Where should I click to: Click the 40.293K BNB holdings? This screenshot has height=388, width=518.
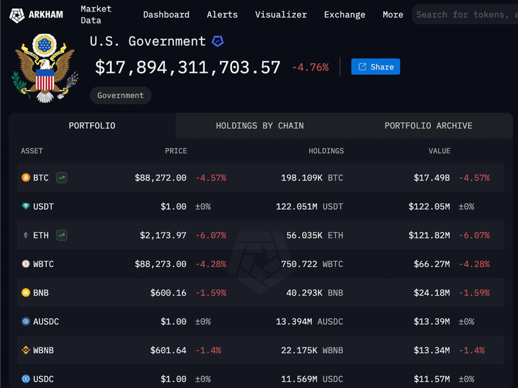coord(314,293)
